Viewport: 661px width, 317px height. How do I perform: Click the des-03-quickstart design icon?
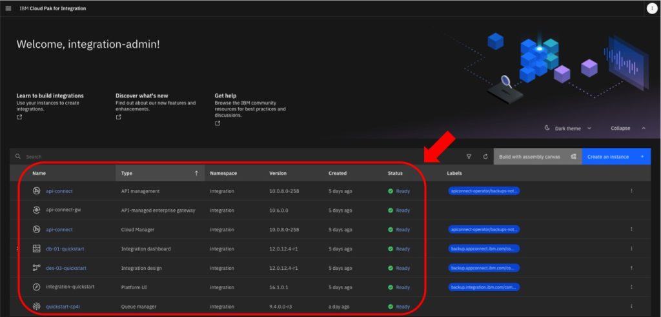(37, 268)
